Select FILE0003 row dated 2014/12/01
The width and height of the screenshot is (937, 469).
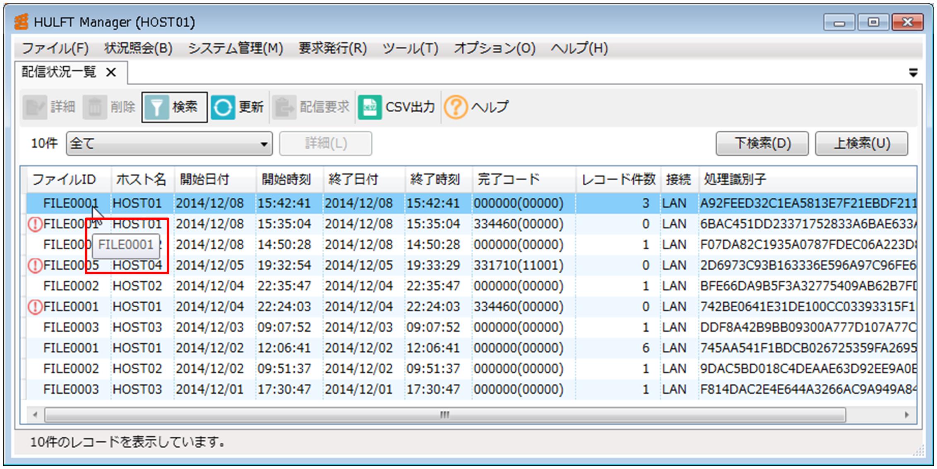[x=471, y=390]
